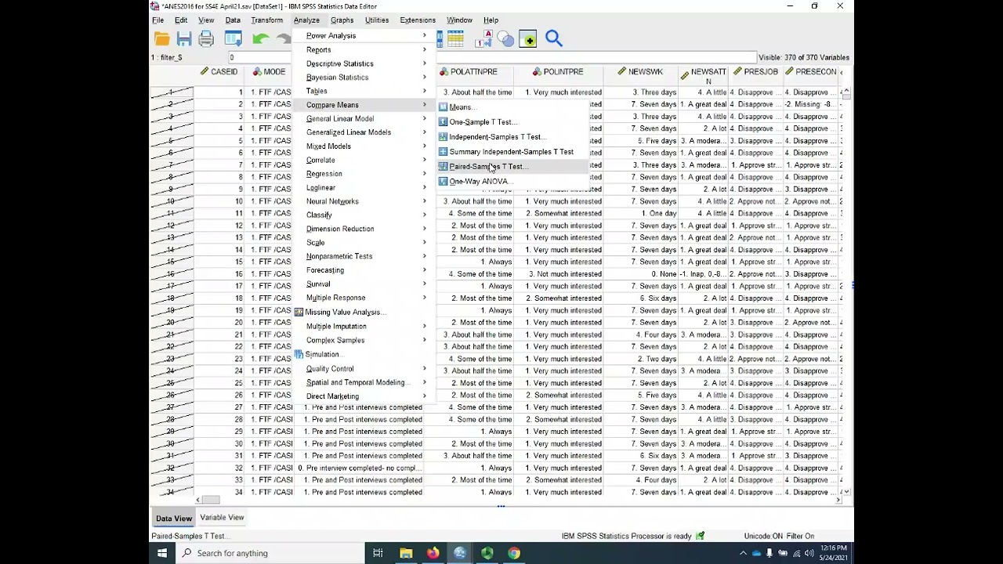Expand the Regression submenu
This screenshot has height=564, width=1003.
click(425, 174)
